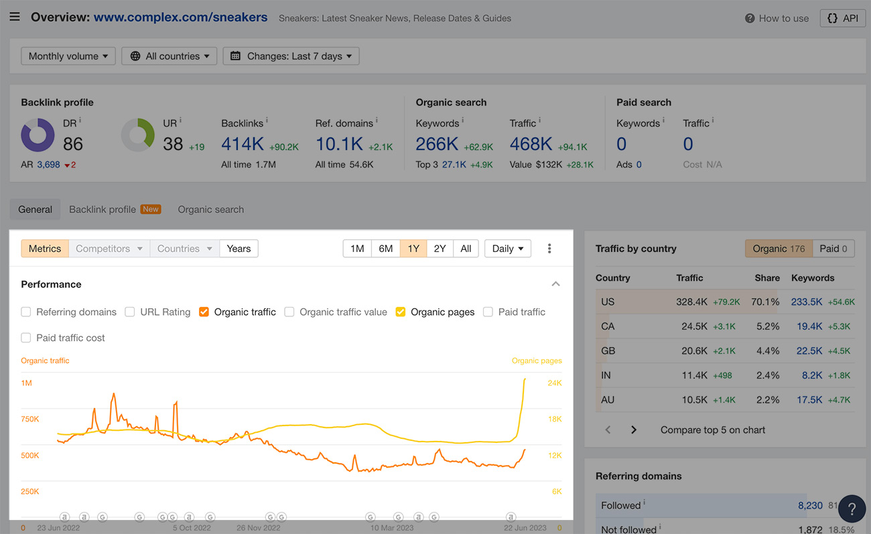Open the 266K organic keywords link

(x=437, y=144)
